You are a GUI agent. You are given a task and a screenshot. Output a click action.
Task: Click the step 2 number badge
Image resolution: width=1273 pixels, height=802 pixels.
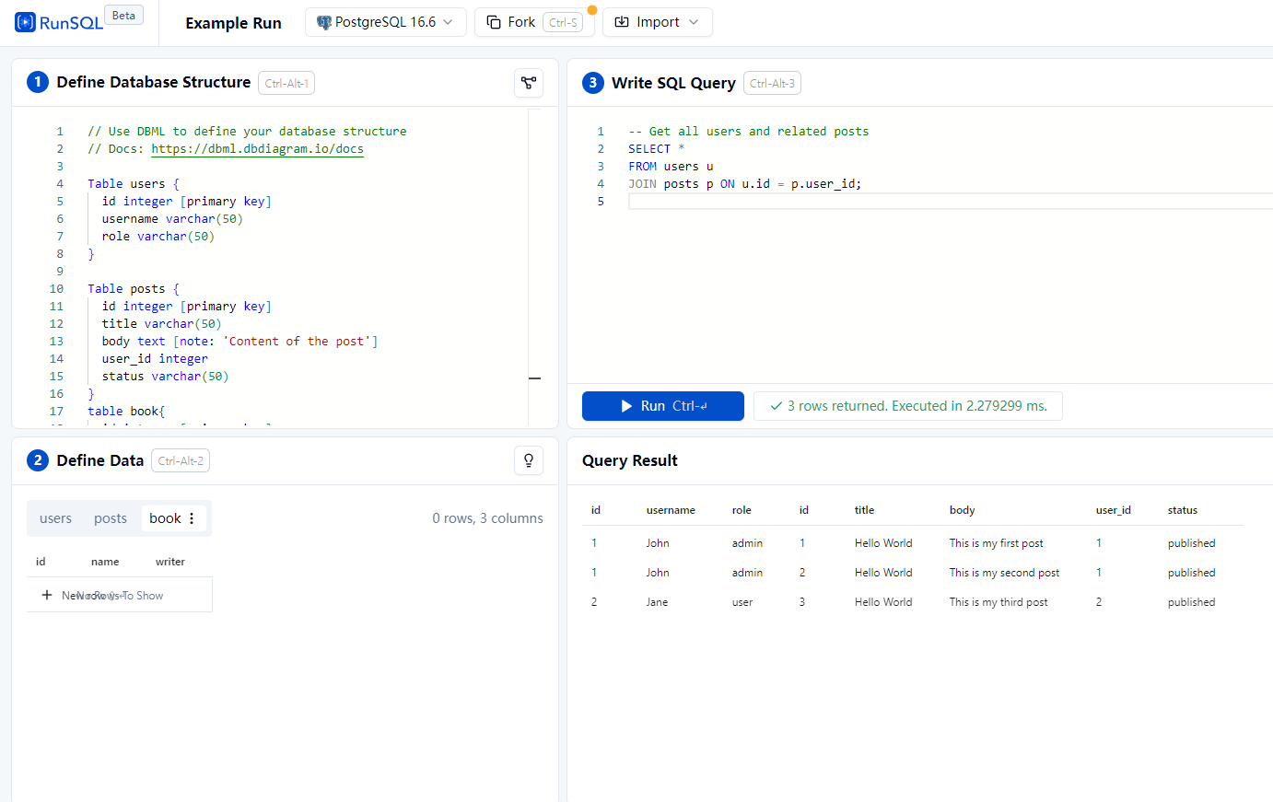pyautogui.click(x=38, y=460)
